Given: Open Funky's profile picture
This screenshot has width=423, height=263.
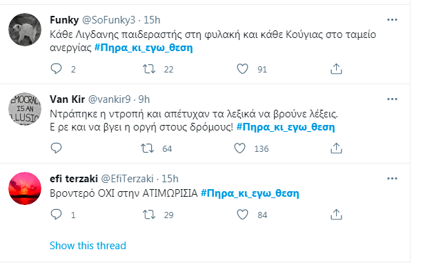Looking at the screenshot, I should coord(25,30).
